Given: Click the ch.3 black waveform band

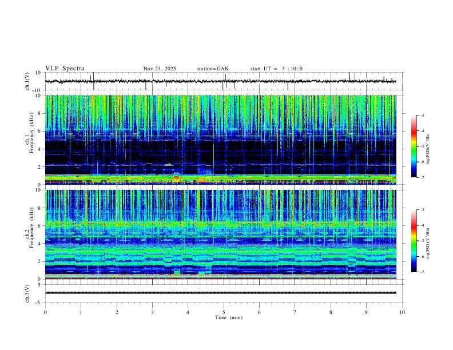Looking at the screenshot, I should (220, 293).
